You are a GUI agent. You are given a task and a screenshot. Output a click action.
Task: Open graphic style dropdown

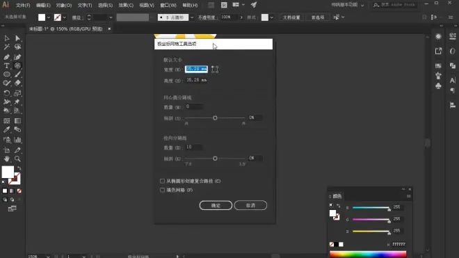[272, 17]
